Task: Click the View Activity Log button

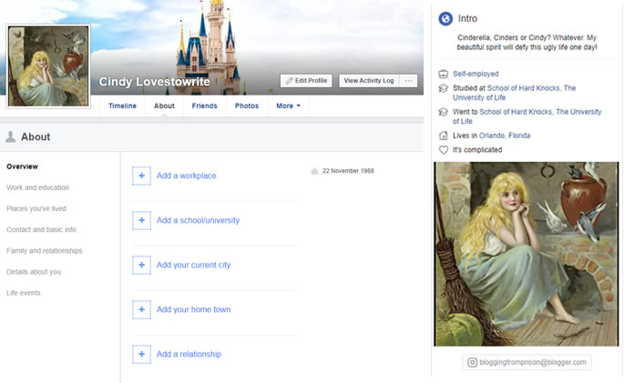Action: (x=369, y=81)
